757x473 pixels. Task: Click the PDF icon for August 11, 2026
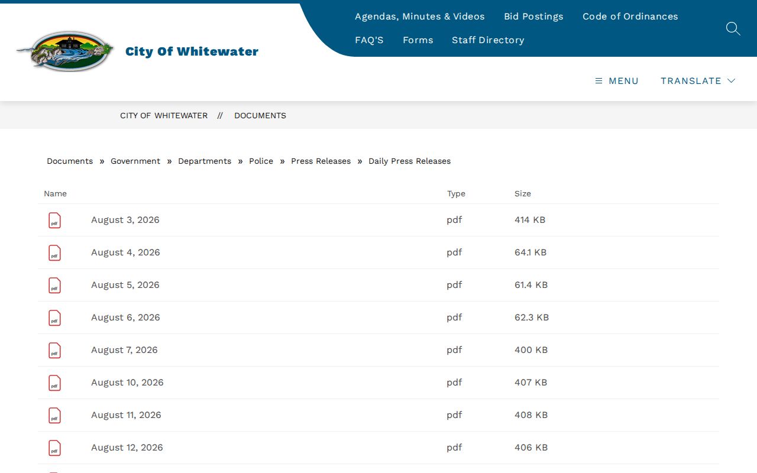[x=54, y=416]
